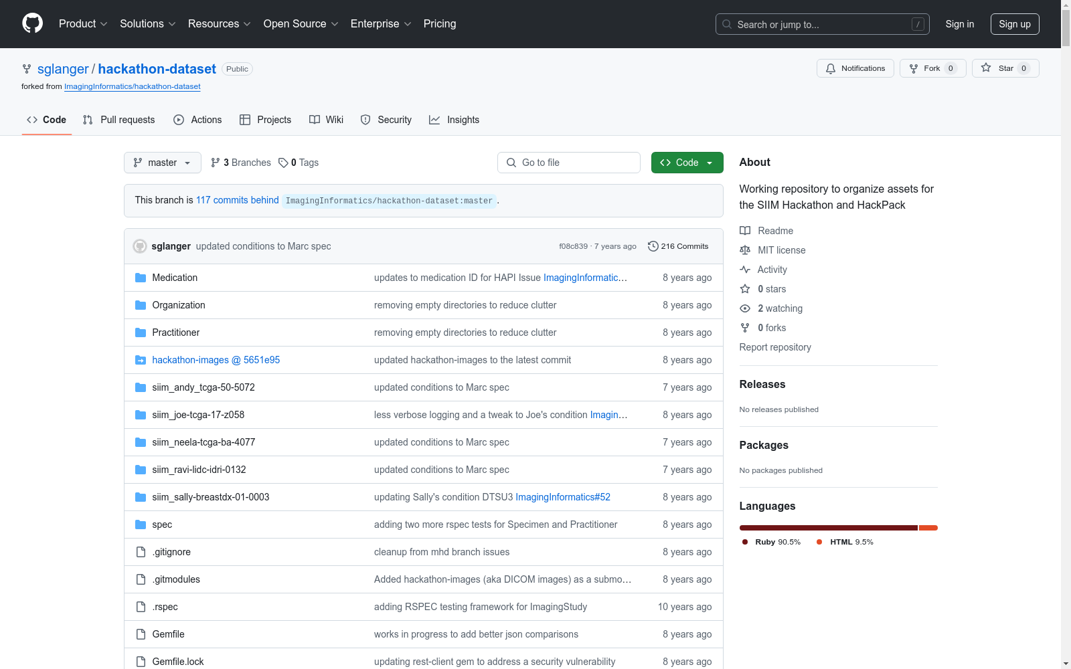Click the Go to file input

pos(569,163)
